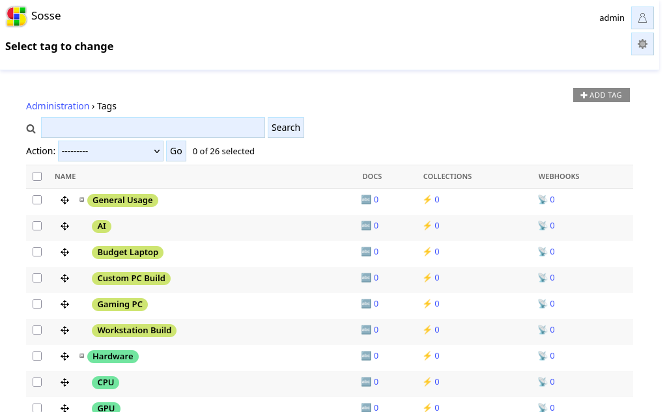Click the Go action button
Viewport: 667px width, 412px height.
pos(176,151)
